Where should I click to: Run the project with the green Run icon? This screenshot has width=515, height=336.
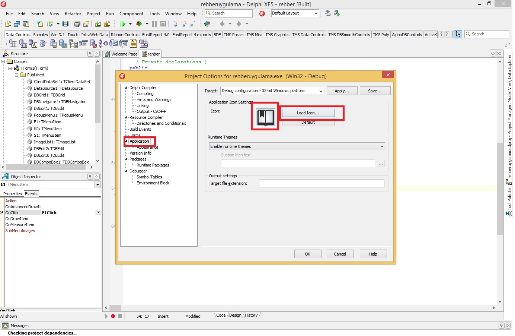[x=123, y=23]
